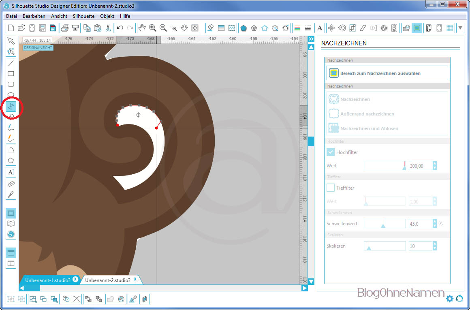This screenshot has width=470, height=310.
Task: Click the scissors Cut icon
Action: point(108,28)
